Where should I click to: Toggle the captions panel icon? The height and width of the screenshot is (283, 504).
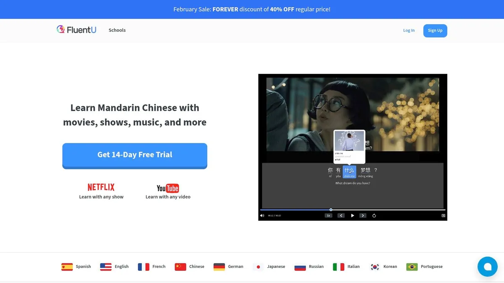pos(443,215)
